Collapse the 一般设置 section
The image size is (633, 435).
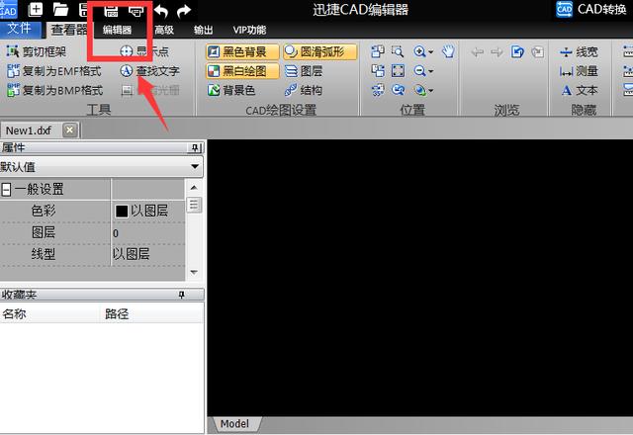click(6, 189)
